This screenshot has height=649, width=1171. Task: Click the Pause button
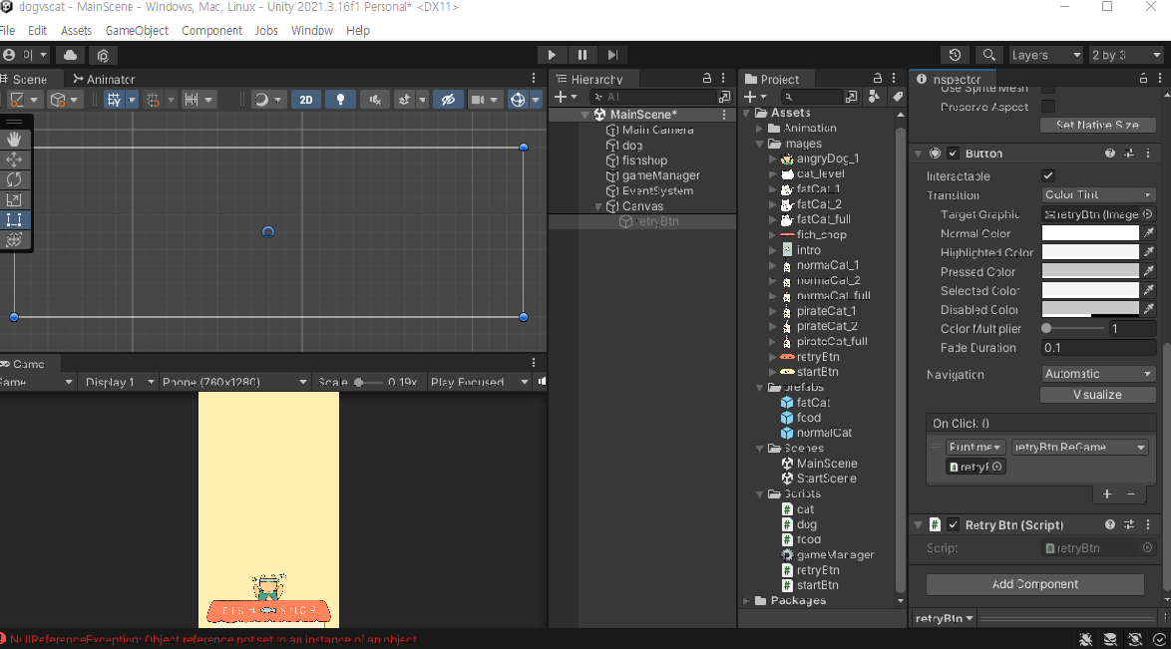(x=582, y=55)
